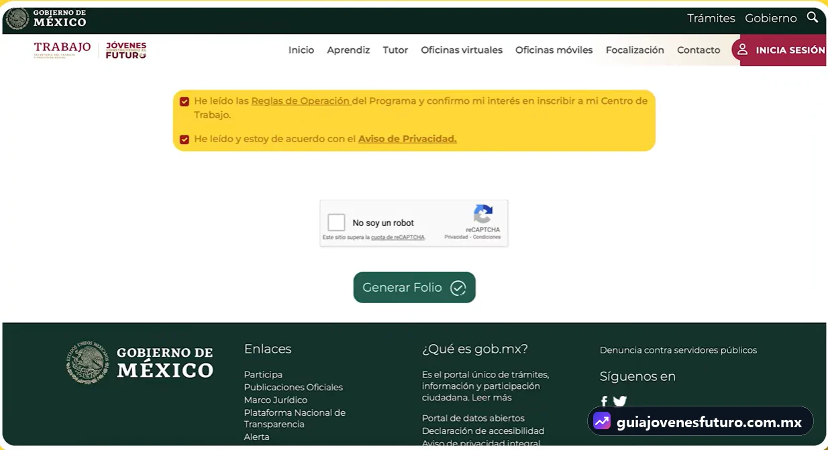The image size is (828, 450).
Task: Click reCAPTCHA Privacidad link
Action: [456, 237]
